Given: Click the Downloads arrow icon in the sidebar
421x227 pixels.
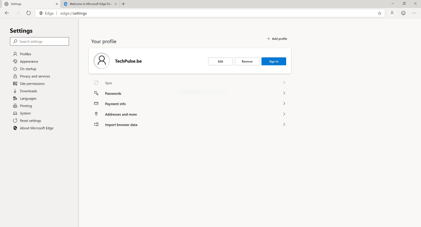Looking at the screenshot, I should [15, 91].
